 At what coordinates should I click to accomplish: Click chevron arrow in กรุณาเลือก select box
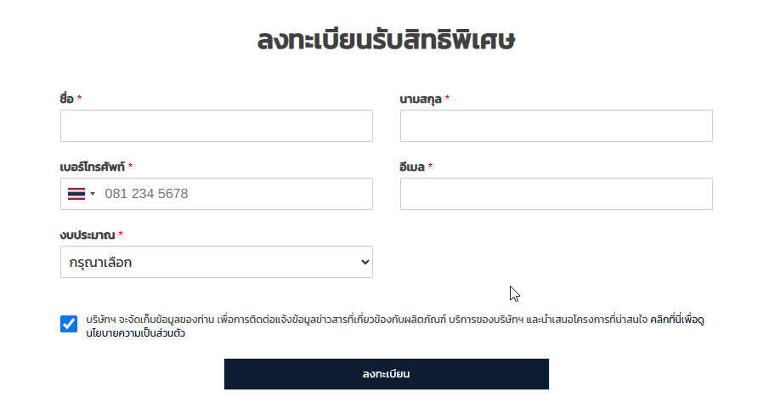coord(365,262)
